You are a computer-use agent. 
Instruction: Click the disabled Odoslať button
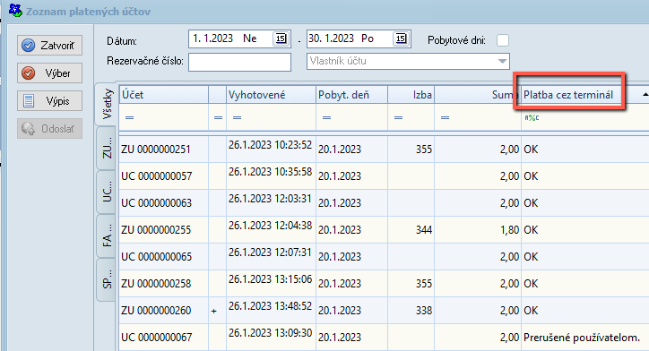click(49, 129)
